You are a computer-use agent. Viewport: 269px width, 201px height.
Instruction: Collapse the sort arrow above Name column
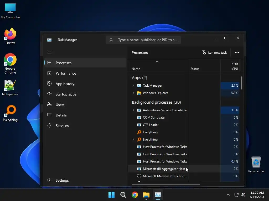(x=157, y=62)
